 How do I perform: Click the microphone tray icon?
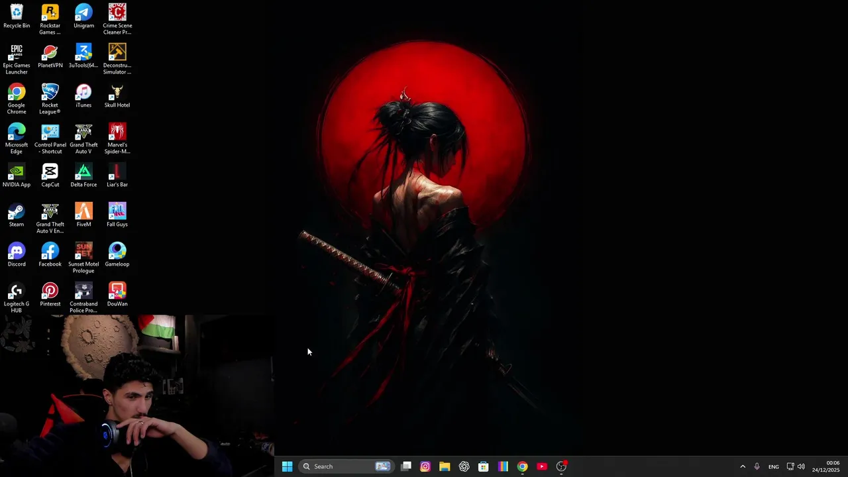coord(757,466)
